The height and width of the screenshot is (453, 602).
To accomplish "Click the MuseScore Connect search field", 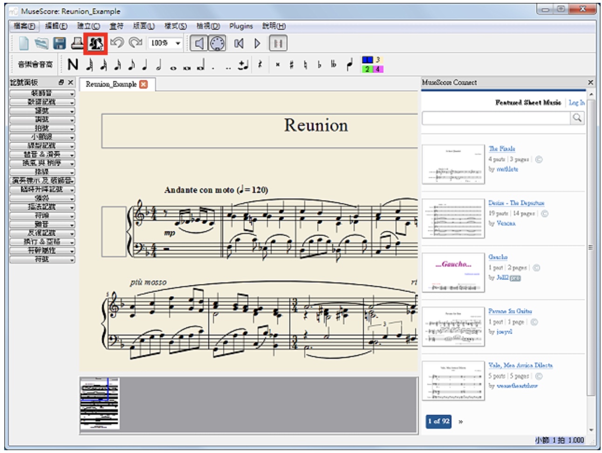I will pyautogui.click(x=496, y=118).
